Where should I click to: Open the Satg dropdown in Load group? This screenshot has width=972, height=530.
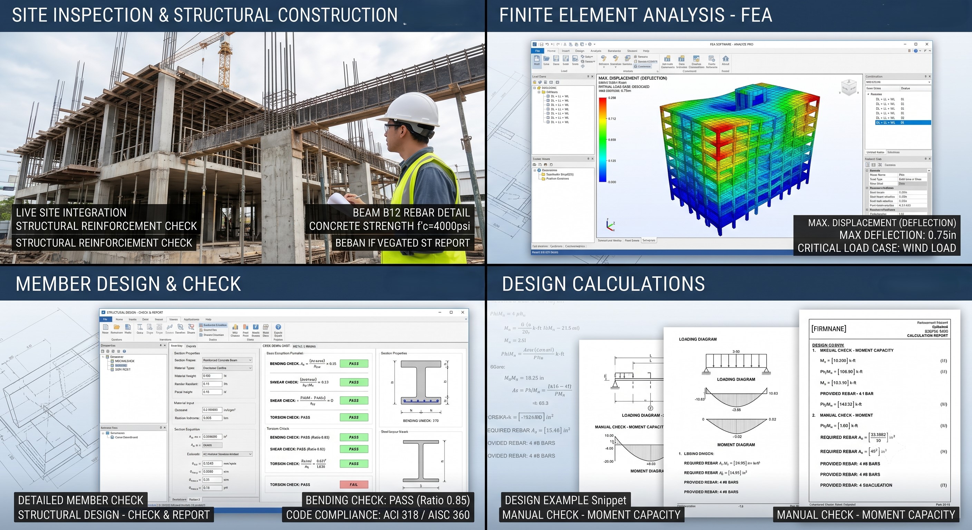tap(588, 57)
